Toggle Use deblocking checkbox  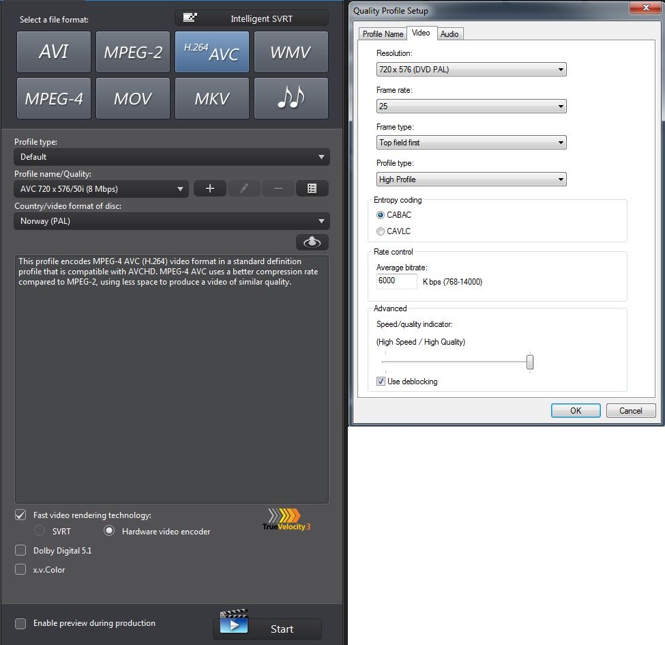click(x=381, y=382)
